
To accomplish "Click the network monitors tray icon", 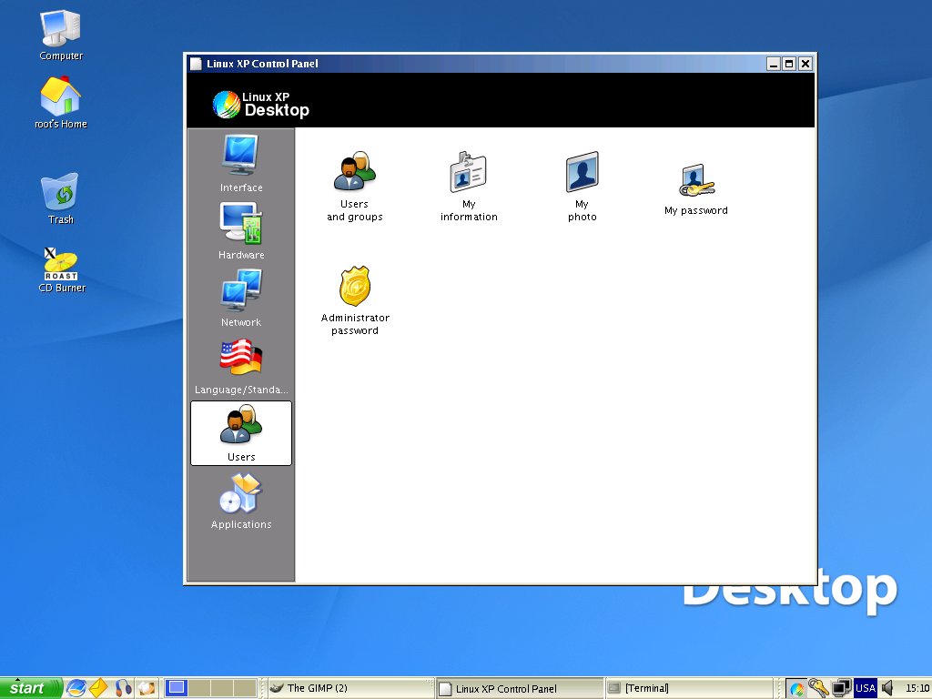I will pos(841,688).
